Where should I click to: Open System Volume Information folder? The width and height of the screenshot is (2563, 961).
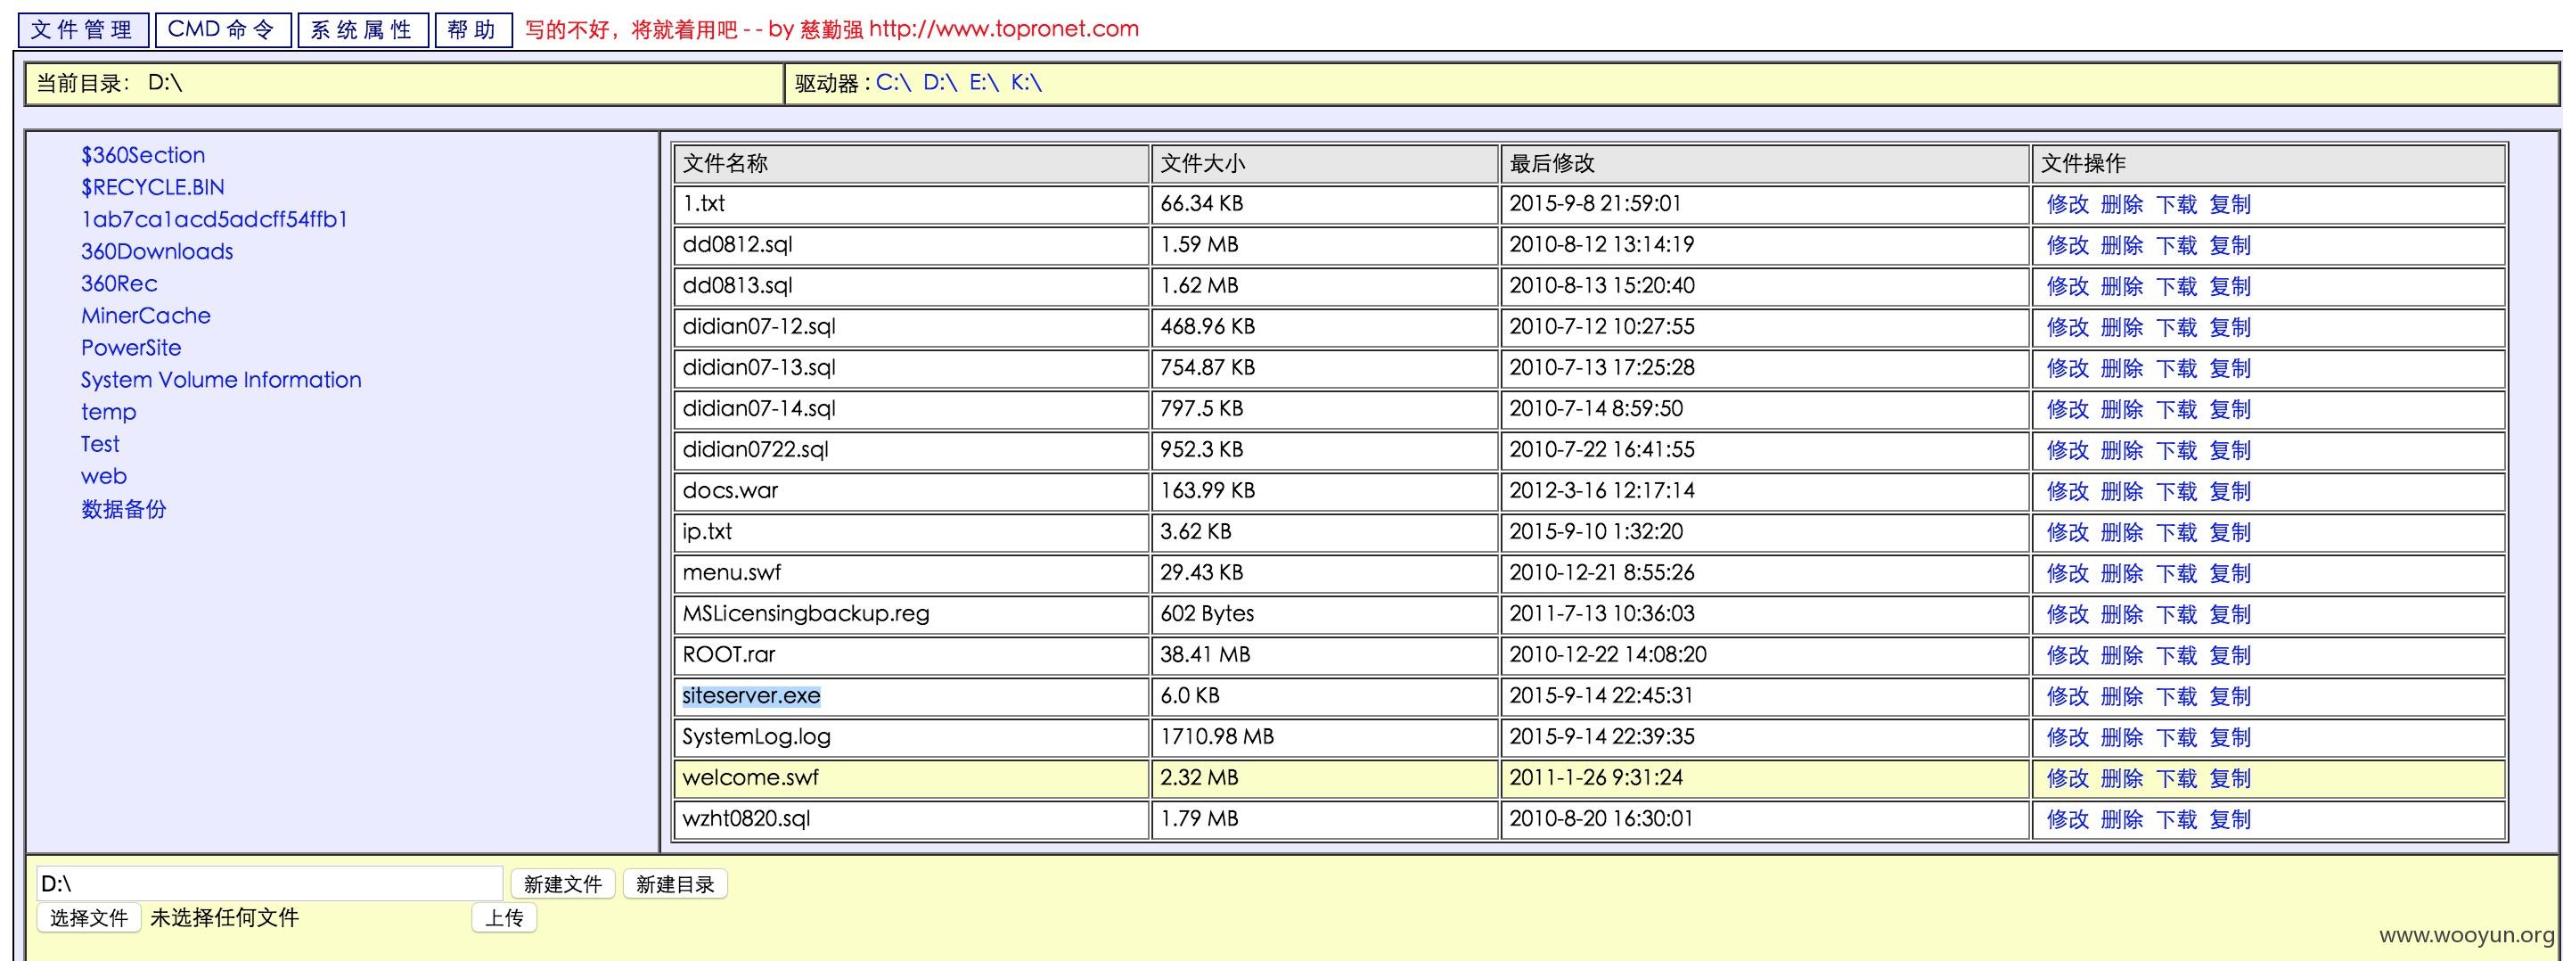pos(221,380)
